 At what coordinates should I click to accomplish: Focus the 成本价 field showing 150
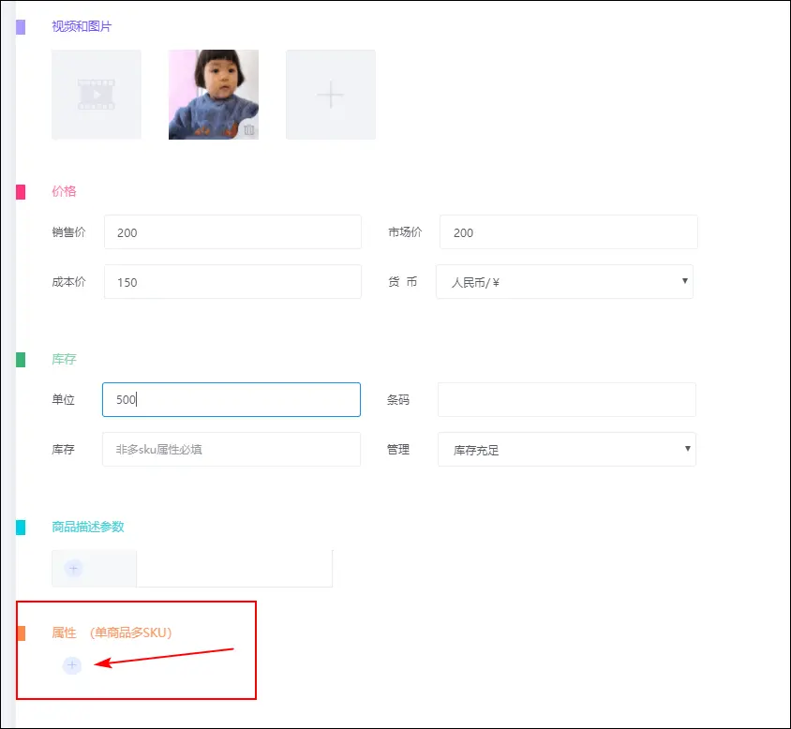[x=231, y=281]
